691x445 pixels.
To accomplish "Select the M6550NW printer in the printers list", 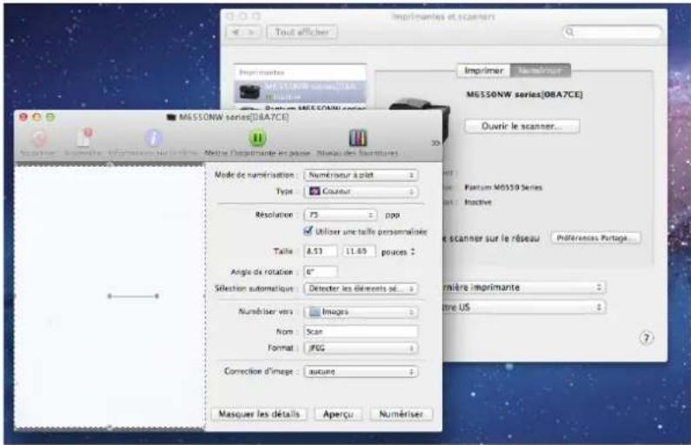I will (x=300, y=91).
